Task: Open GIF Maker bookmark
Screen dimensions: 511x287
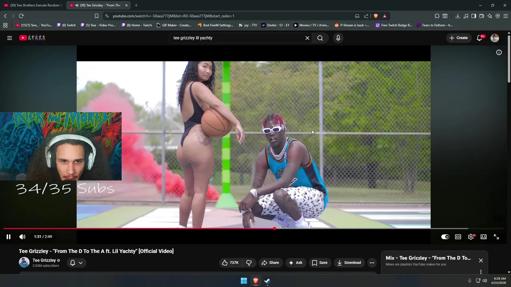Action: (174, 25)
